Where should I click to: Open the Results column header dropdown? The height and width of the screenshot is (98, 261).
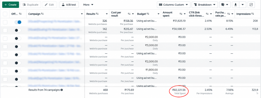(x=107, y=14)
